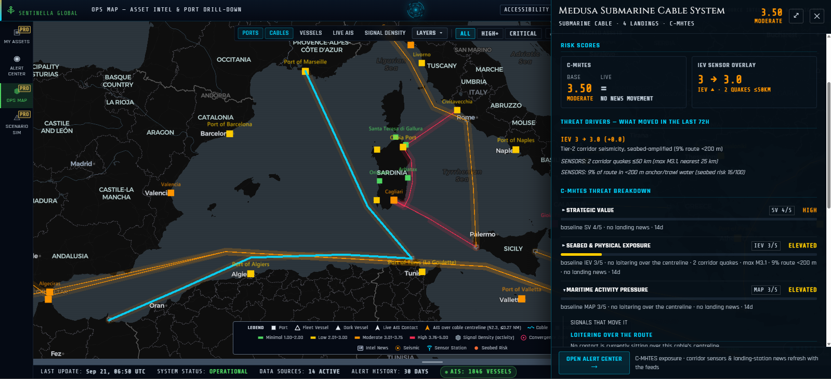Enable the Live AIS layer

click(343, 33)
